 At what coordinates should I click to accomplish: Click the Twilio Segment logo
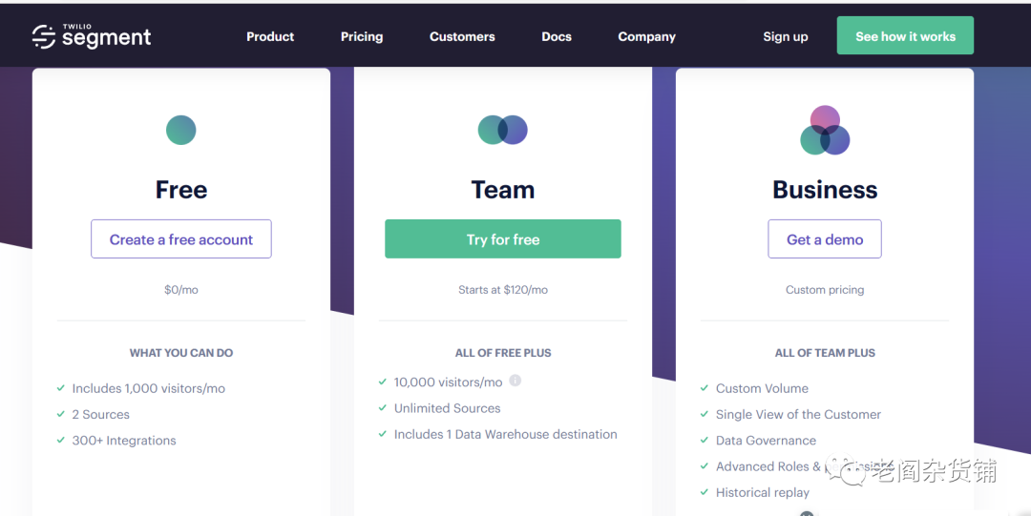point(92,36)
